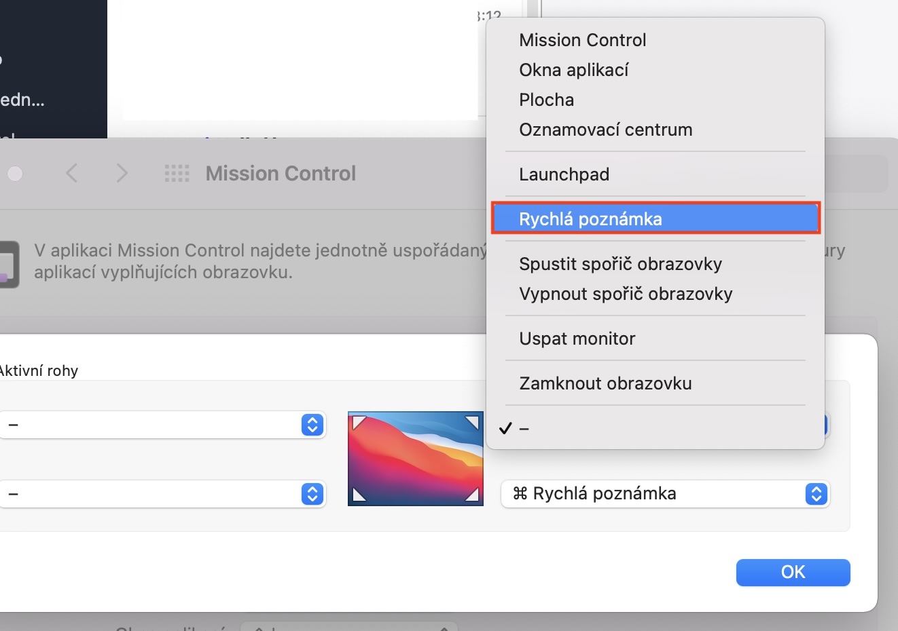Select Vypnout spořič obrazovky

tap(626, 294)
